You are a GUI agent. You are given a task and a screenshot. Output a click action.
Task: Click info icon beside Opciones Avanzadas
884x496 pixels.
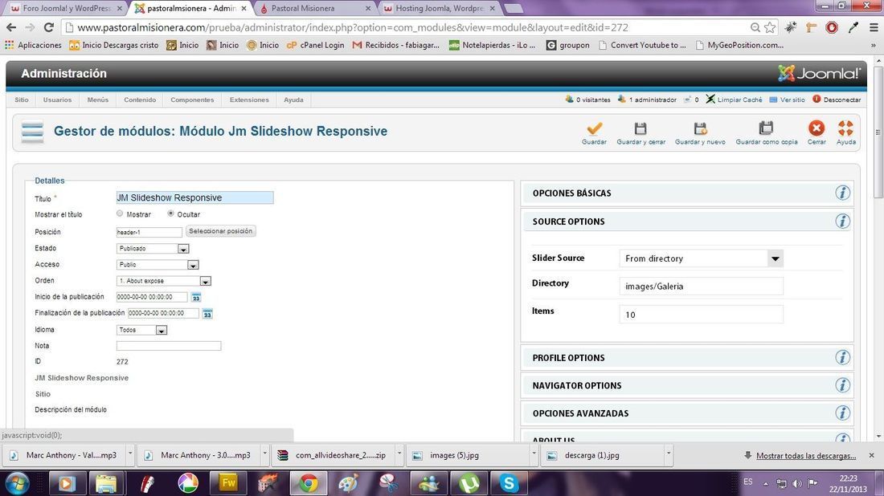(842, 413)
